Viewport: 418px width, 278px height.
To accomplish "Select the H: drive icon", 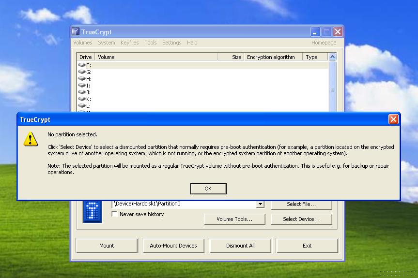I will tap(82, 78).
